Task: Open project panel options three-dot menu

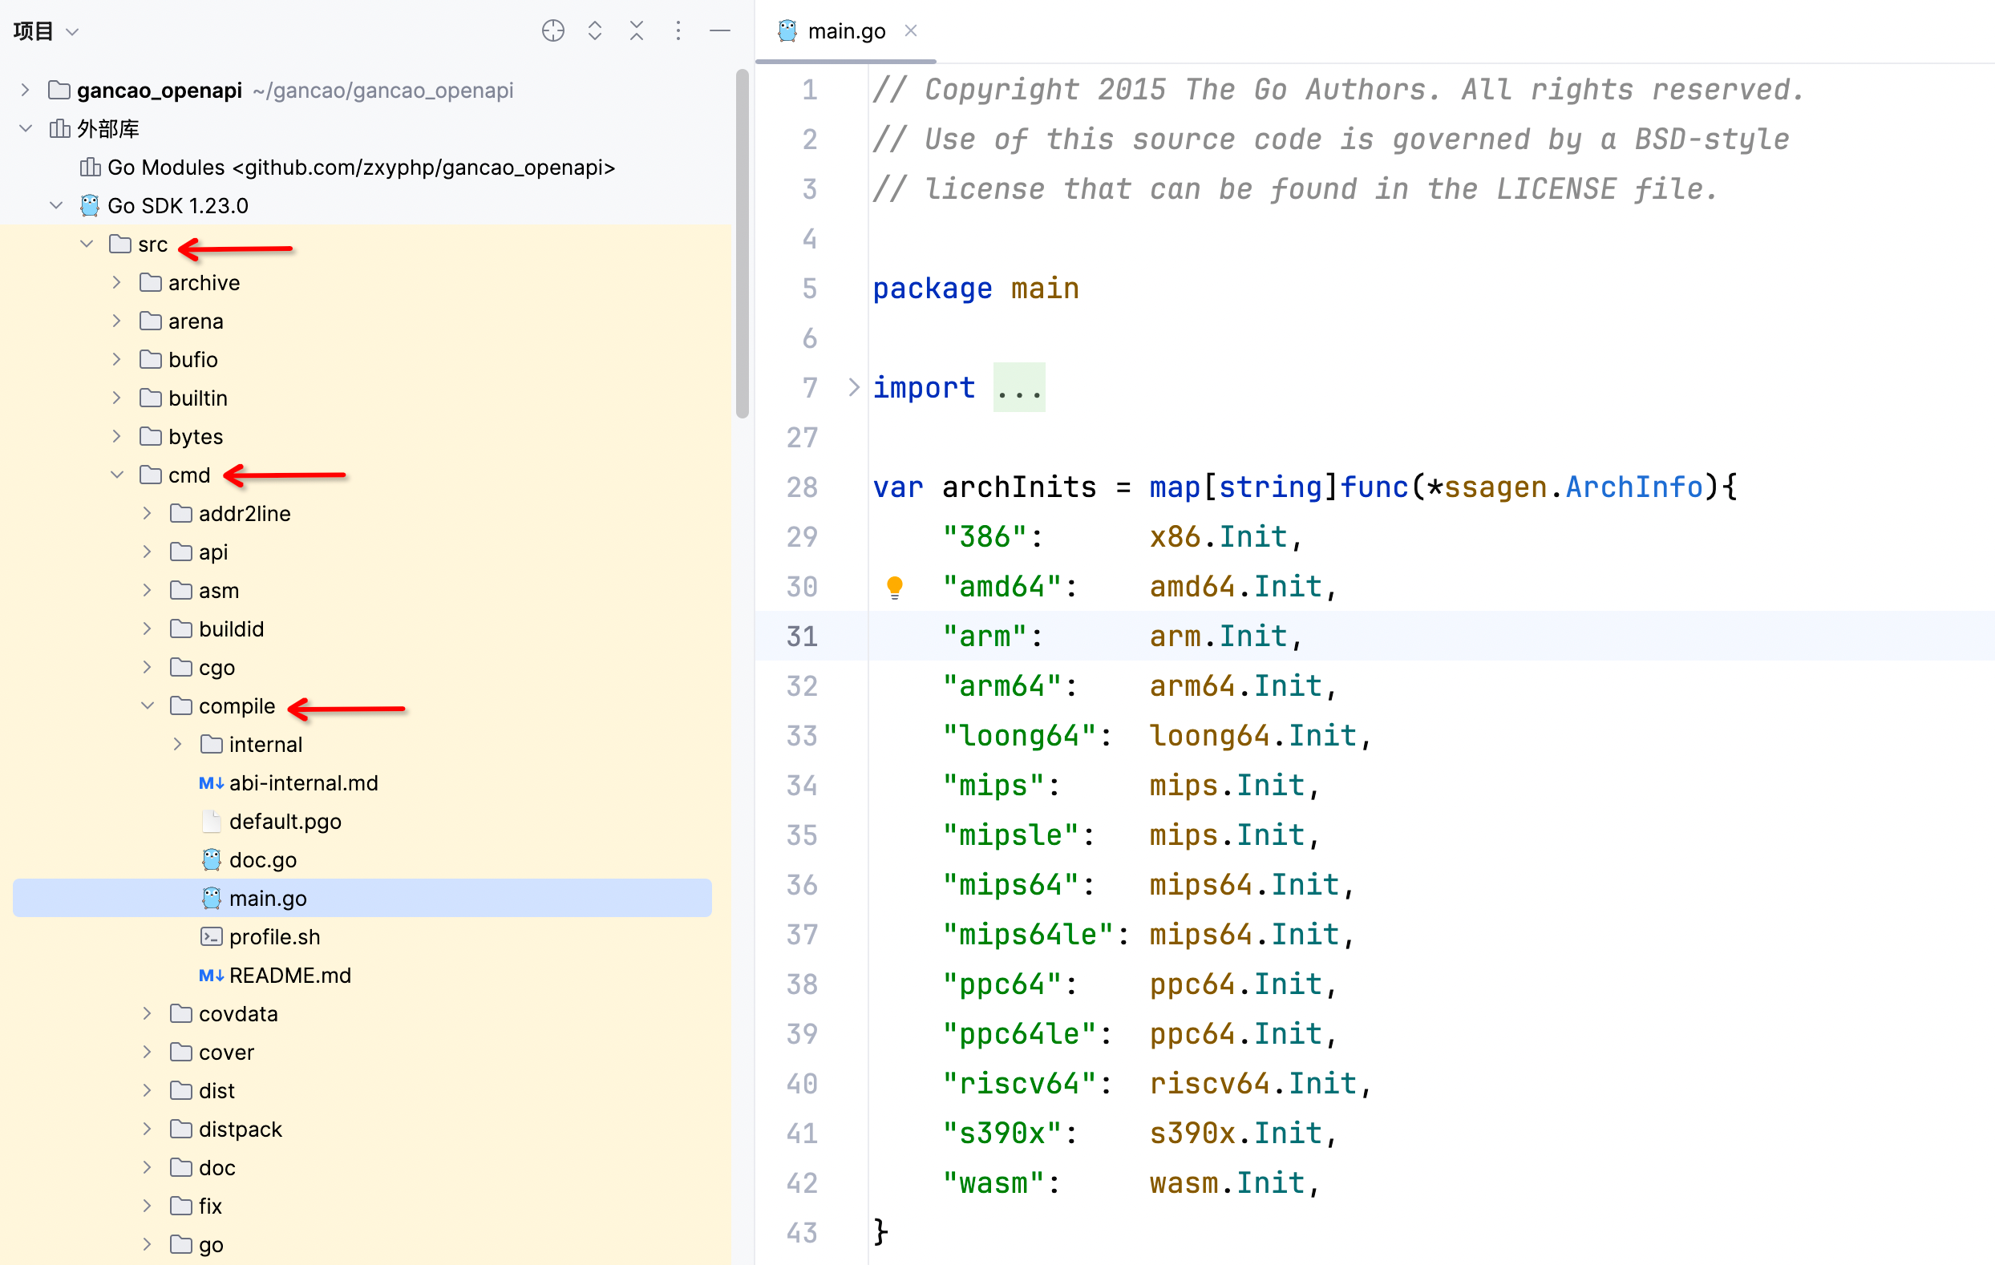Action: 678,30
